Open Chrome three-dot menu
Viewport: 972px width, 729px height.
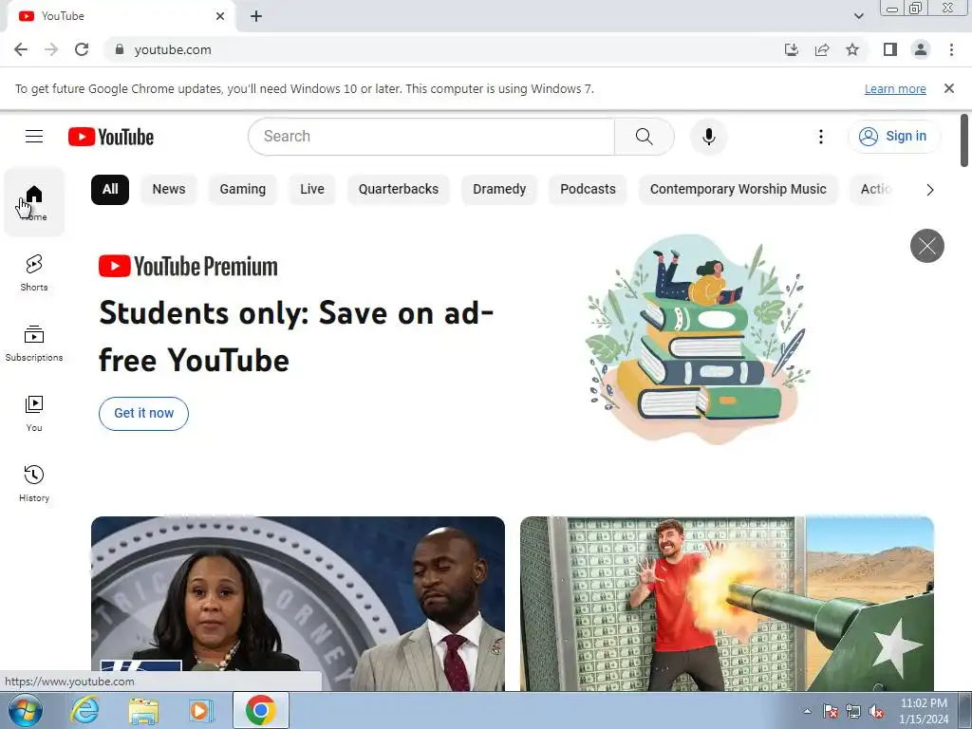951,49
